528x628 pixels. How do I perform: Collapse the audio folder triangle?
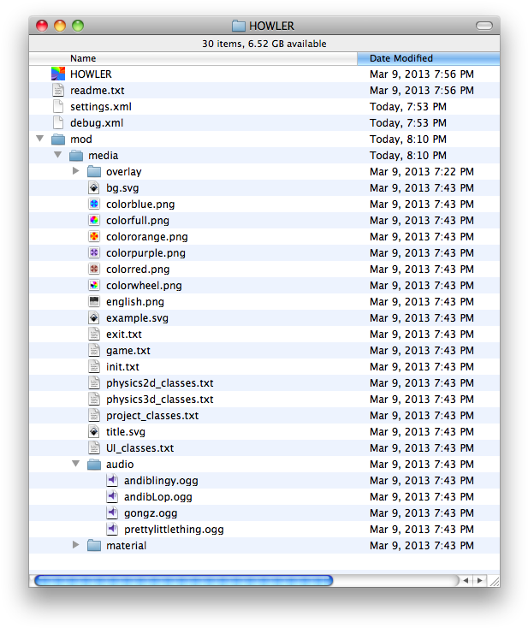pyautogui.click(x=75, y=465)
